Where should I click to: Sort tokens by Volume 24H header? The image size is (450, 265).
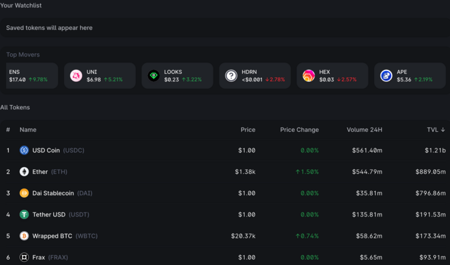(364, 130)
